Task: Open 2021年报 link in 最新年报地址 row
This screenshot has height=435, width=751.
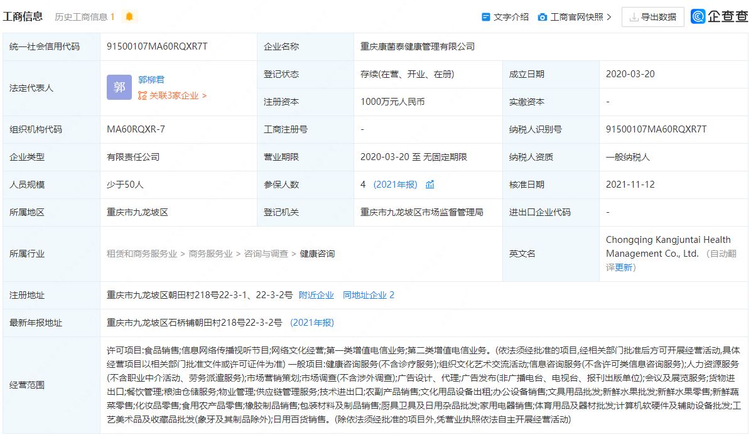Action: click(312, 323)
